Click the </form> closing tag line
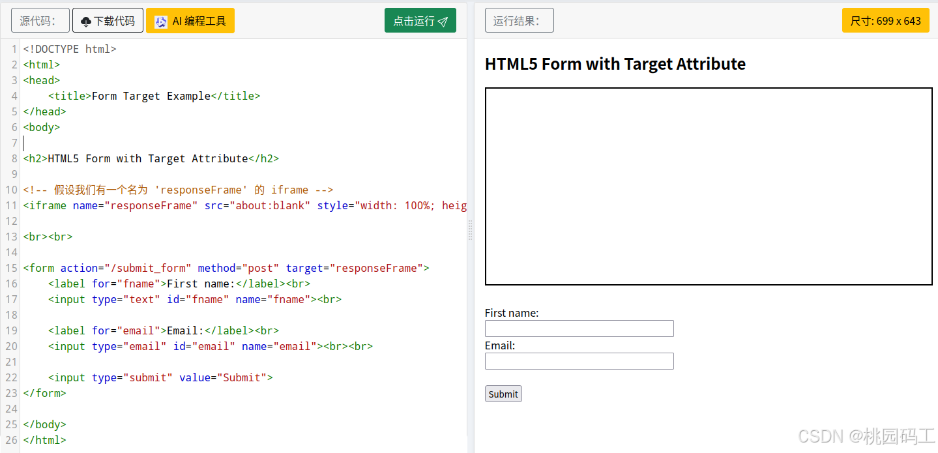The image size is (938, 453). [44, 393]
